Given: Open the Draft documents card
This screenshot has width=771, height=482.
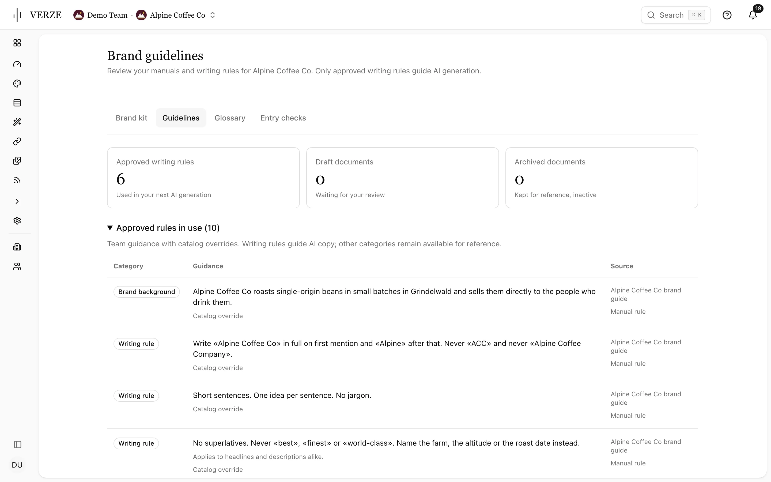Looking at the screenshot, I should (x=402, y=178).
